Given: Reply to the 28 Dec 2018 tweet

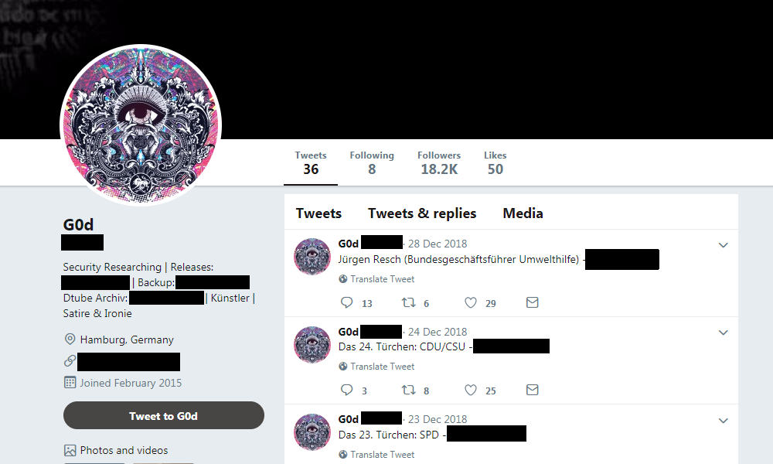Looking at the screenshot, I should coord(346,302).
